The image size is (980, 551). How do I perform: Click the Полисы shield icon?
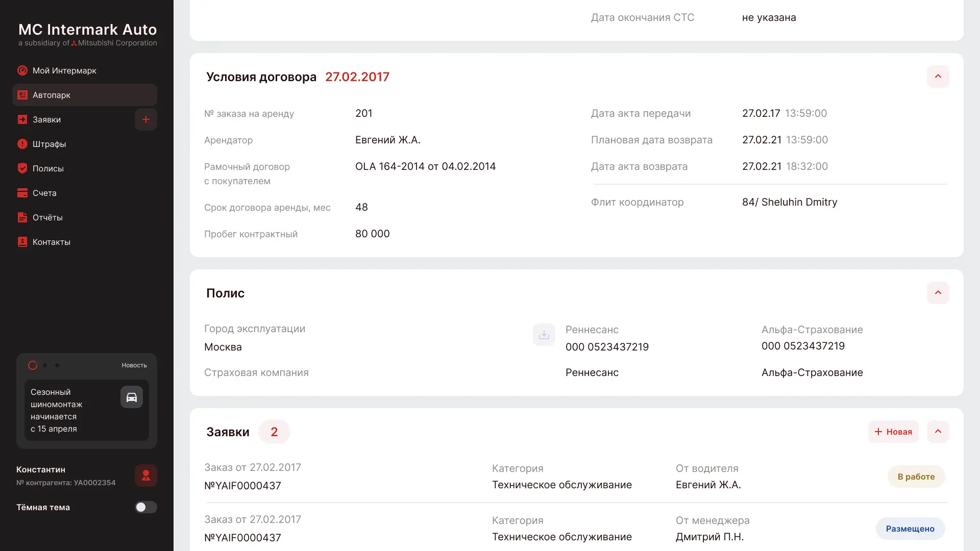(x=22, y=168)
